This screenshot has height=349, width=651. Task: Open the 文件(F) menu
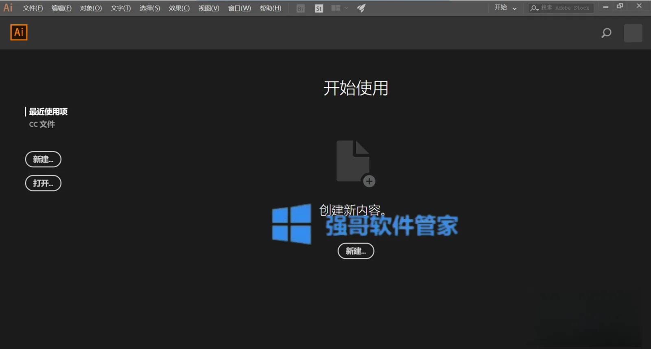33,8
